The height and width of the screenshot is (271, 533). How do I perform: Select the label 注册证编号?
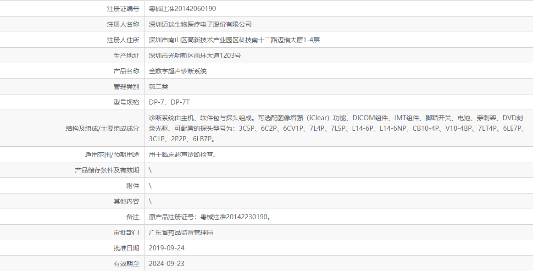coord(123,9)
